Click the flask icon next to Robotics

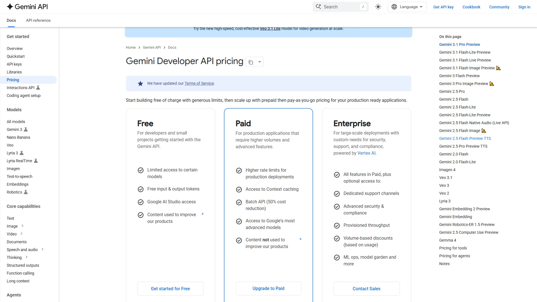[x=26, y=192]
